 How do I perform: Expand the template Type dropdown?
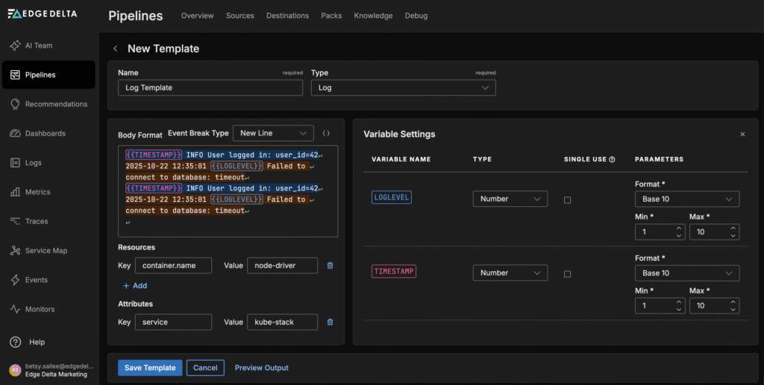click(x=403, y=88)
